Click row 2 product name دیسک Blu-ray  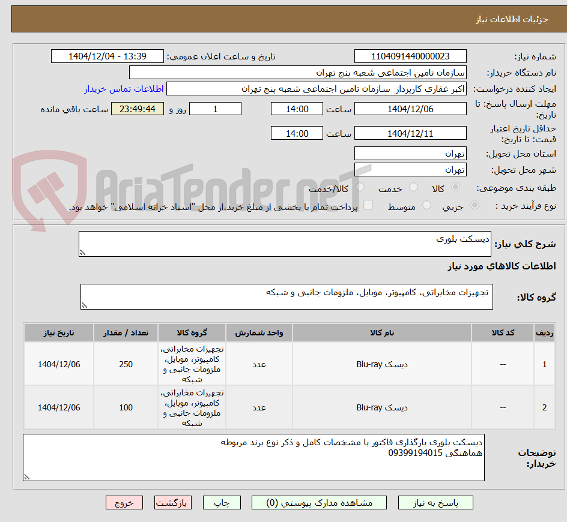click(382, 407)
